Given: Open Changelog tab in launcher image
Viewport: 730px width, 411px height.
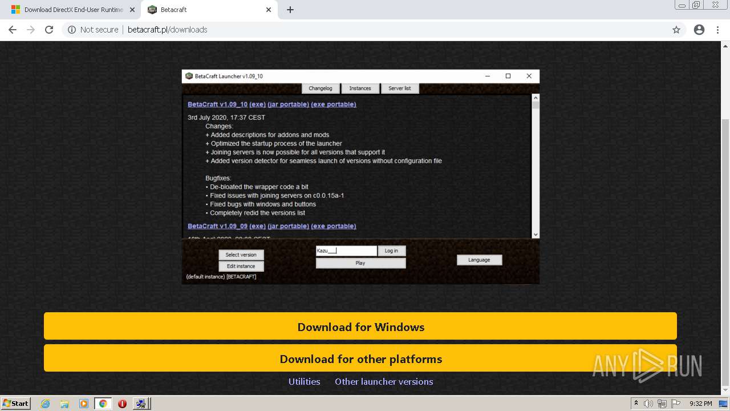Looking at the screenshot, I should (x=320, y=88).
